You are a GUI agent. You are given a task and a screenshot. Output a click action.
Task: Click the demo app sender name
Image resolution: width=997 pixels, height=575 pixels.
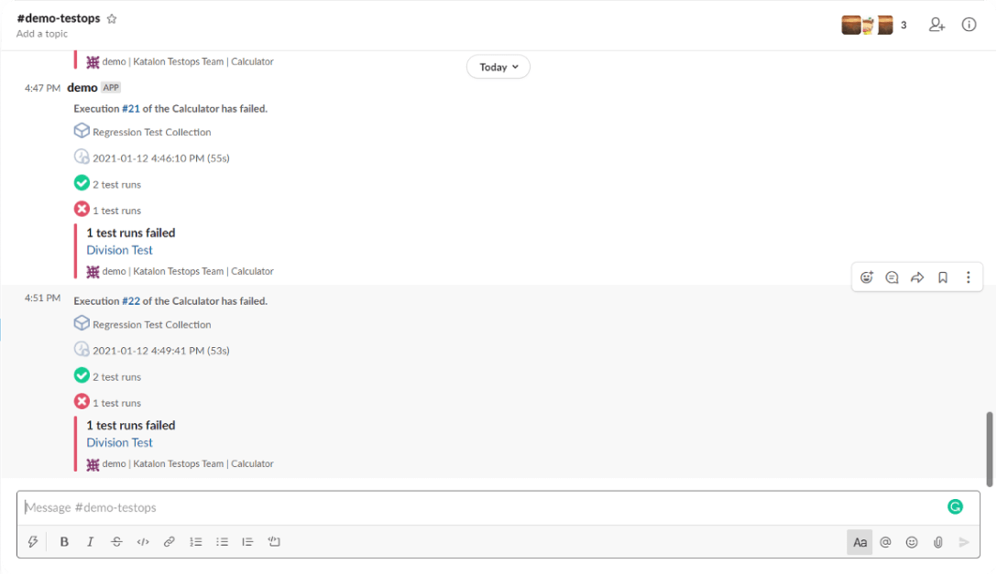click(x=82, y=88)
